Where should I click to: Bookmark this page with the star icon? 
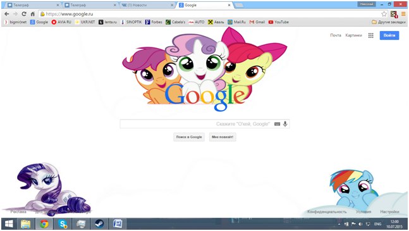pyautogui.click(x=384, y=14)
